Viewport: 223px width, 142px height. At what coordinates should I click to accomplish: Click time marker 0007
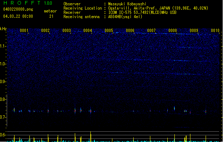[x=151, y=30]
